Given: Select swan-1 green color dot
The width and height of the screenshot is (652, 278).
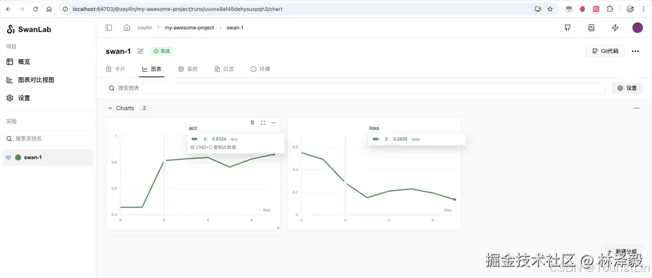Looking at the screenshot, I should point(18,157).
